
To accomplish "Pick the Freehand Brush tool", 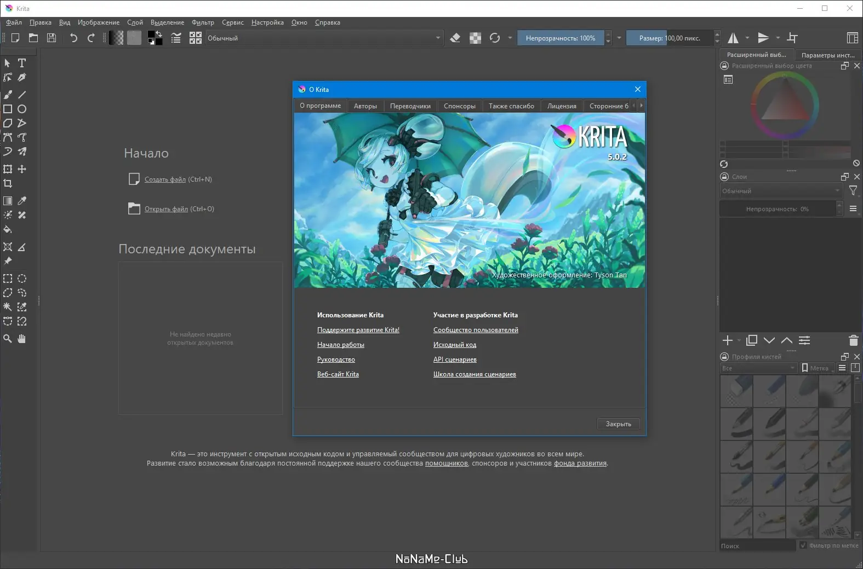I will point(8,95).
